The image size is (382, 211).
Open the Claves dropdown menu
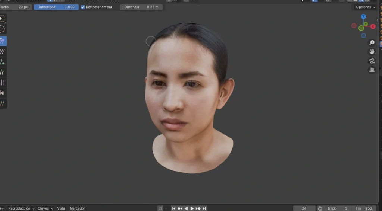click(x=45, y=208)
